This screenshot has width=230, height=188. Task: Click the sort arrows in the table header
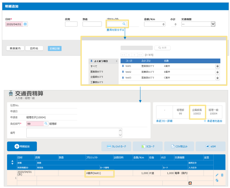point(13,162)
